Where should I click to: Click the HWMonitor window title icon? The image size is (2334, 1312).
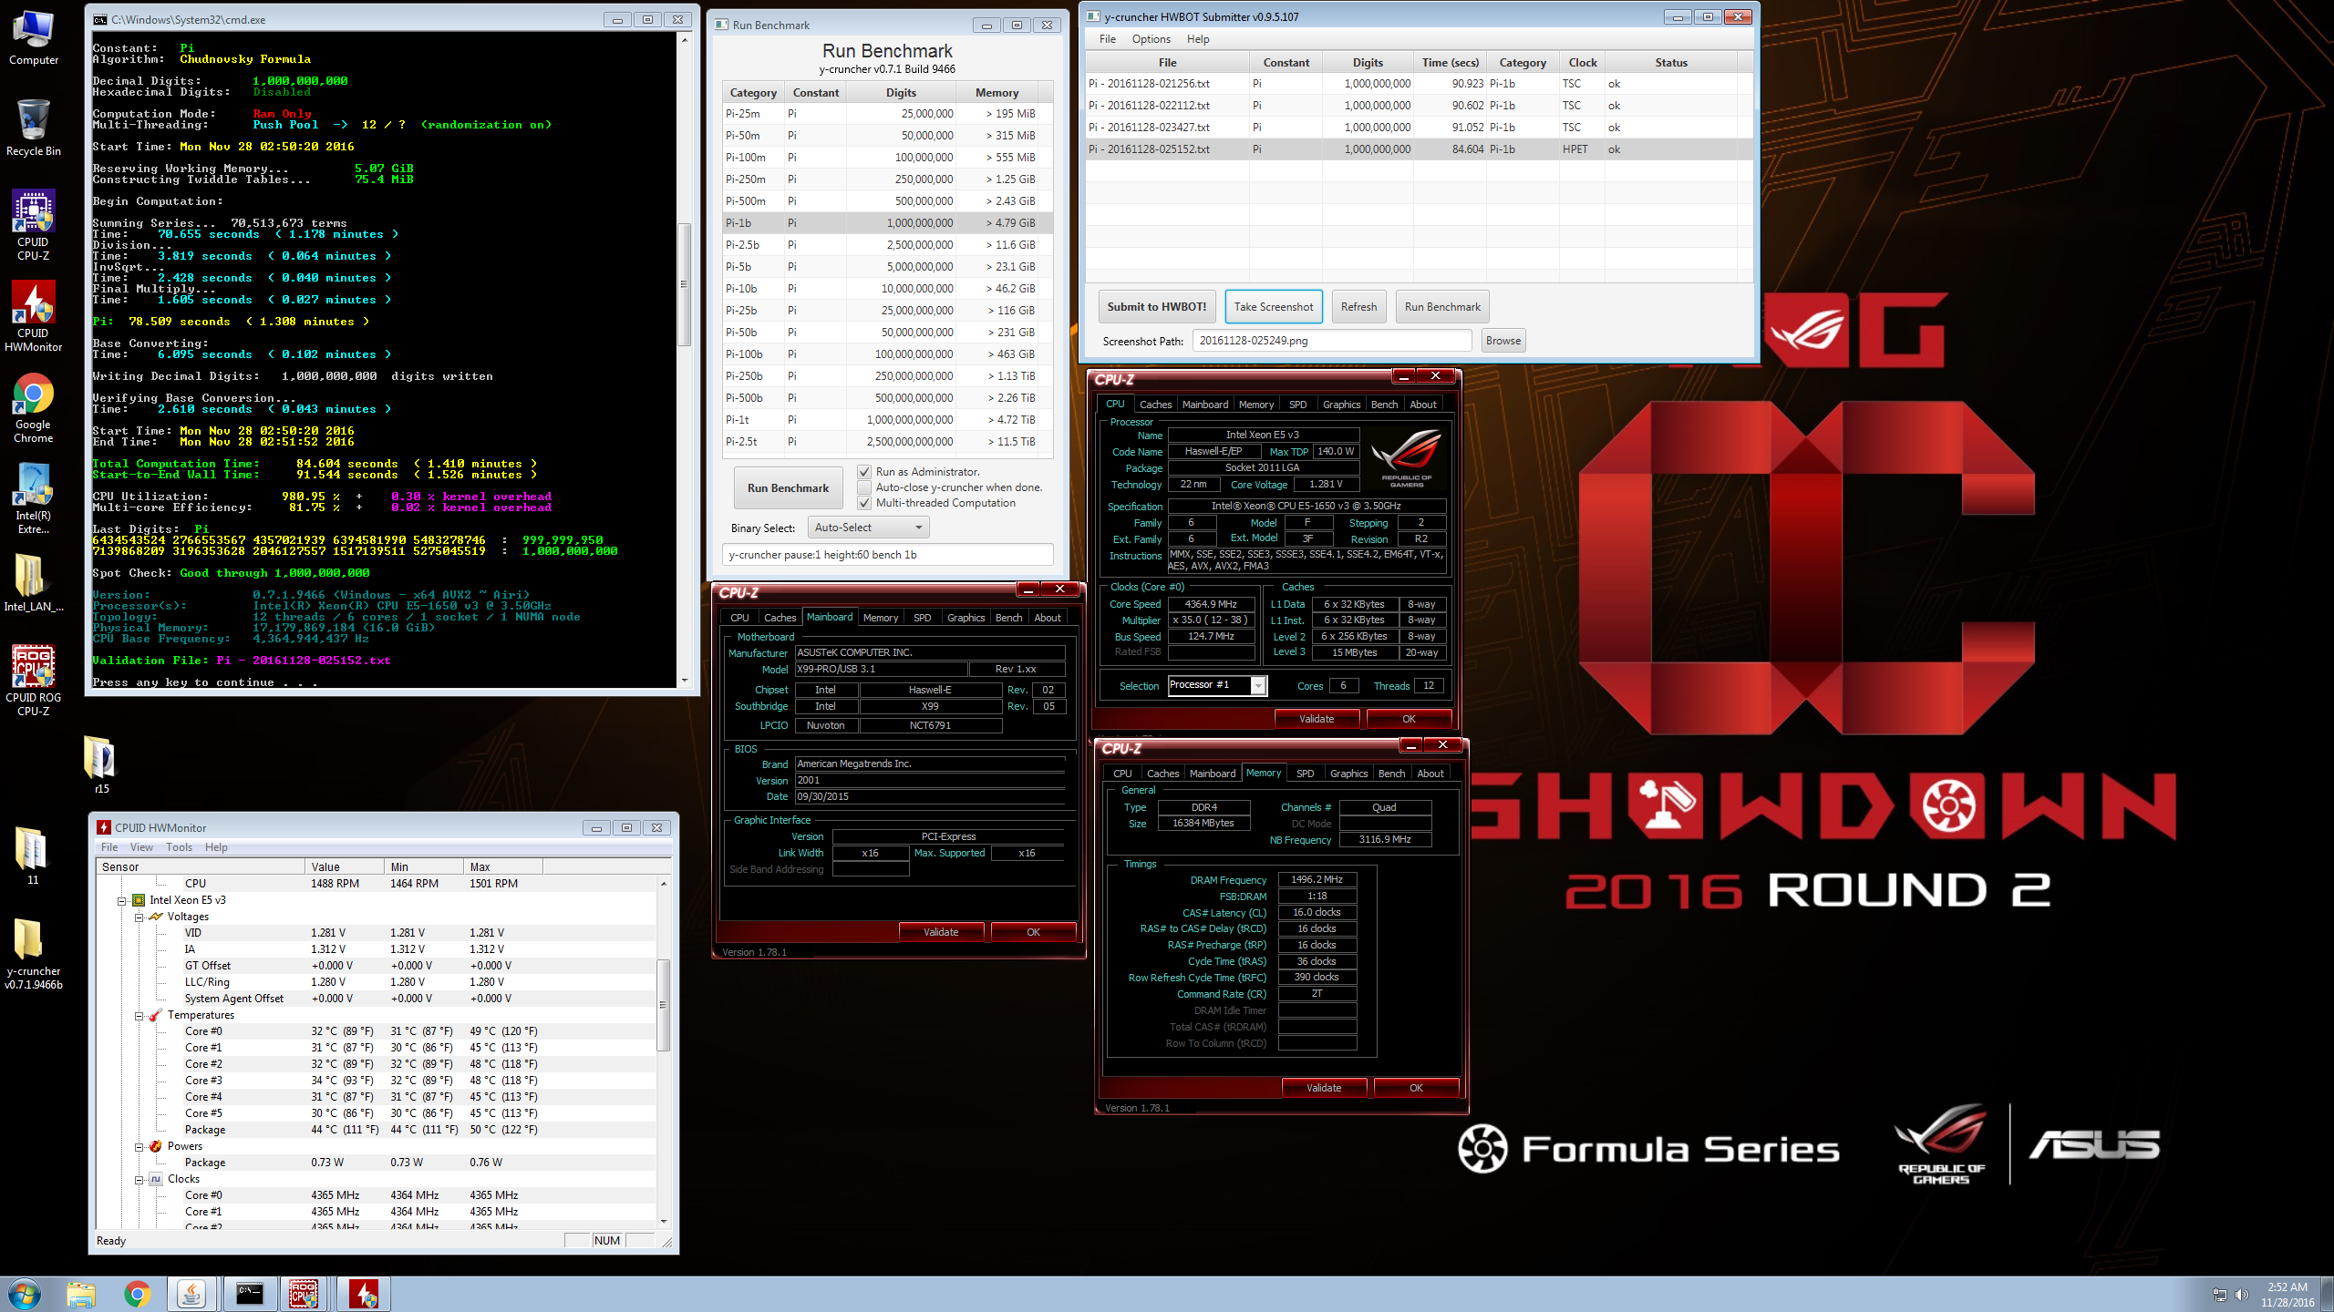(x=105, y=827)
